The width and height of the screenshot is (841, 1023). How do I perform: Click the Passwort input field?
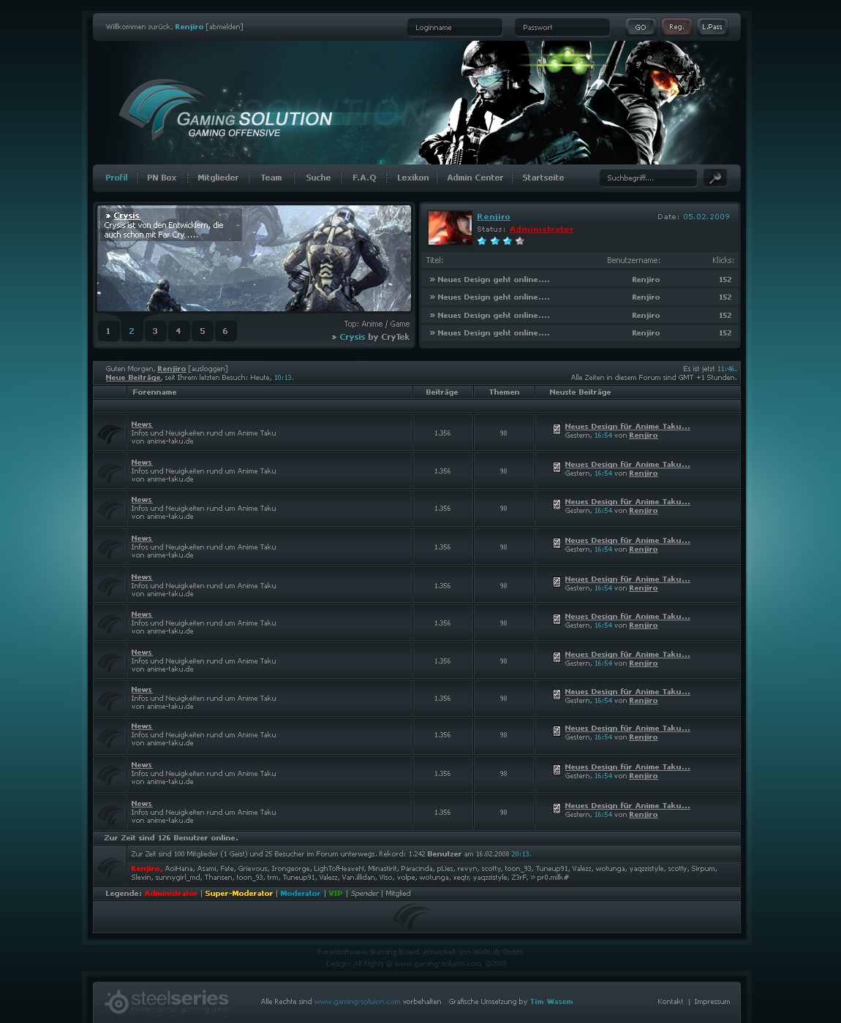point(562,27)
